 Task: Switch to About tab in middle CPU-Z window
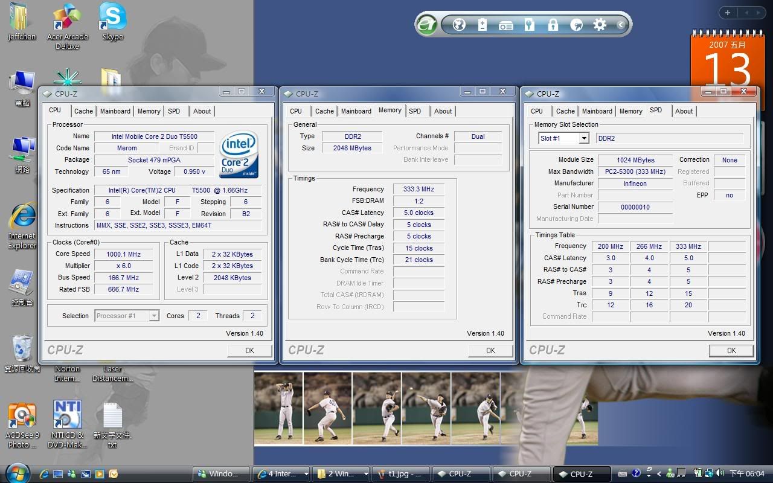(x=443, y=111)
